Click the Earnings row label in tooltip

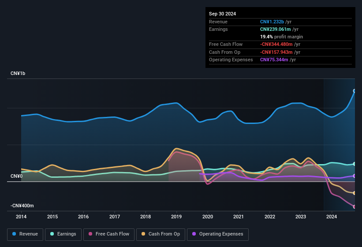pyautogui.click(x=218, y=29)
